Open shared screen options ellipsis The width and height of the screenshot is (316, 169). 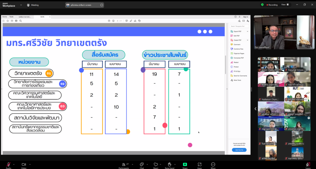pos(102,5)
